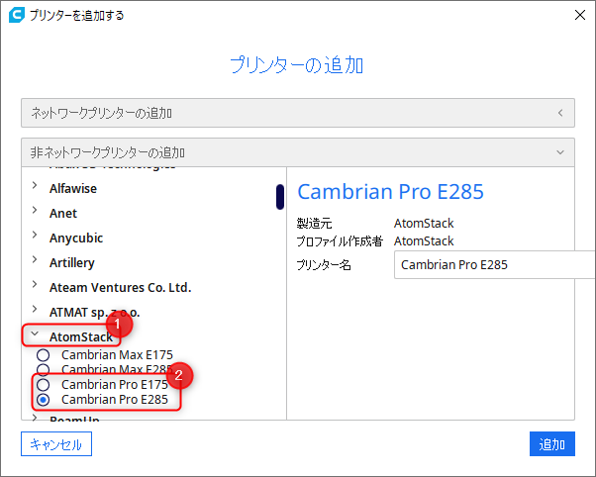Collapse the AtomStack manufacturer group

point(35,334)
